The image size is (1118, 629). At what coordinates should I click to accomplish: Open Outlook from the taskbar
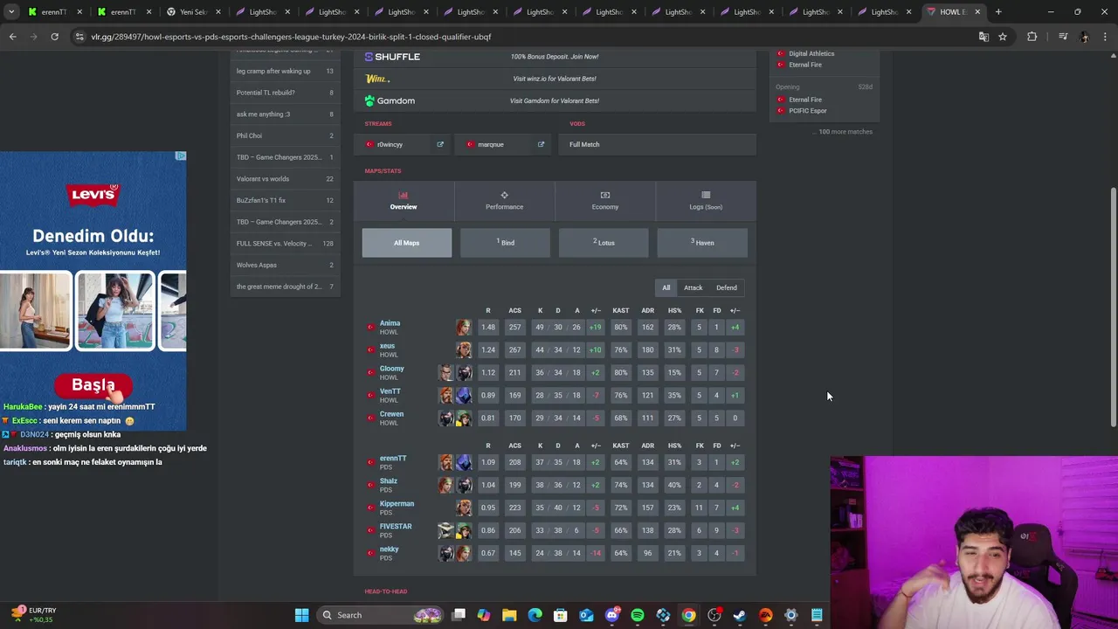[x=586, y=615]
